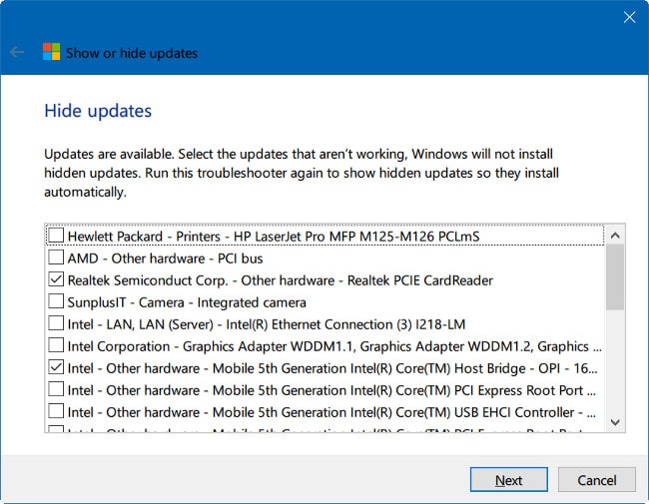Check the Hewlett Packard Printers update checkbox
Screen dimensions: 649x504
pos(56,236)
